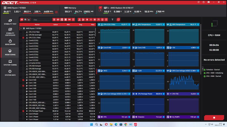Show hidden system tray icons chevron
Viewport: 227px width, 127px height.
click(x=206, y=124)
